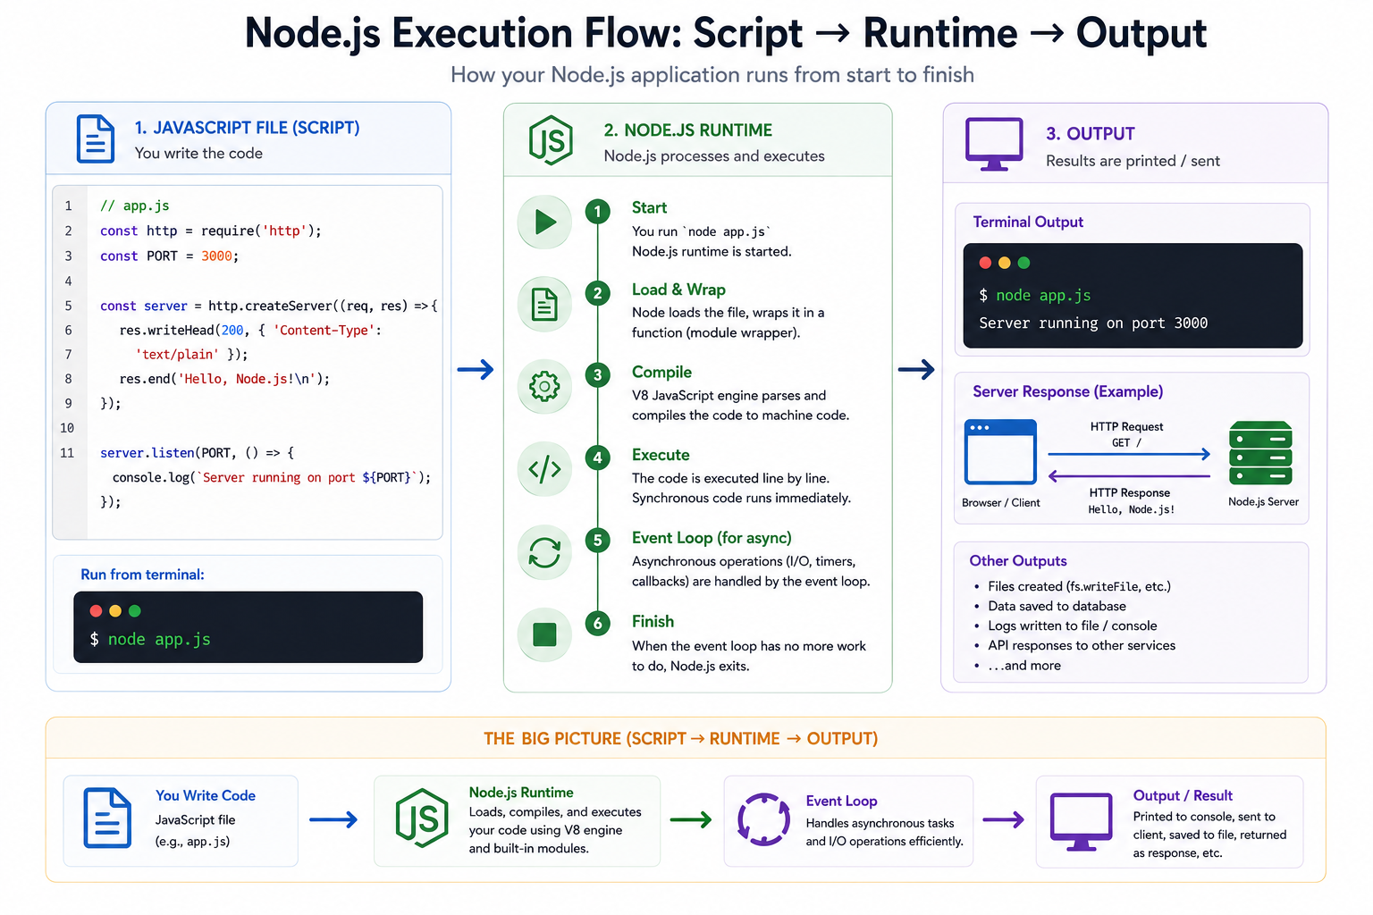Select the stop square icon for Finish step
This screenshot has height=915, width=1373.
544,634
